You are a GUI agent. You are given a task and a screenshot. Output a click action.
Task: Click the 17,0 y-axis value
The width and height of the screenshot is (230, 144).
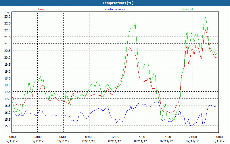[x=7, y=99]
